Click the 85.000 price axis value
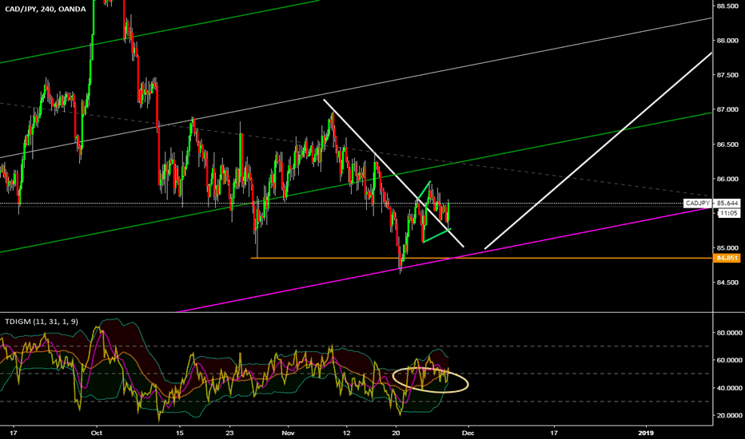The height and width of the screenshot is (439, 745). [727, 247]
